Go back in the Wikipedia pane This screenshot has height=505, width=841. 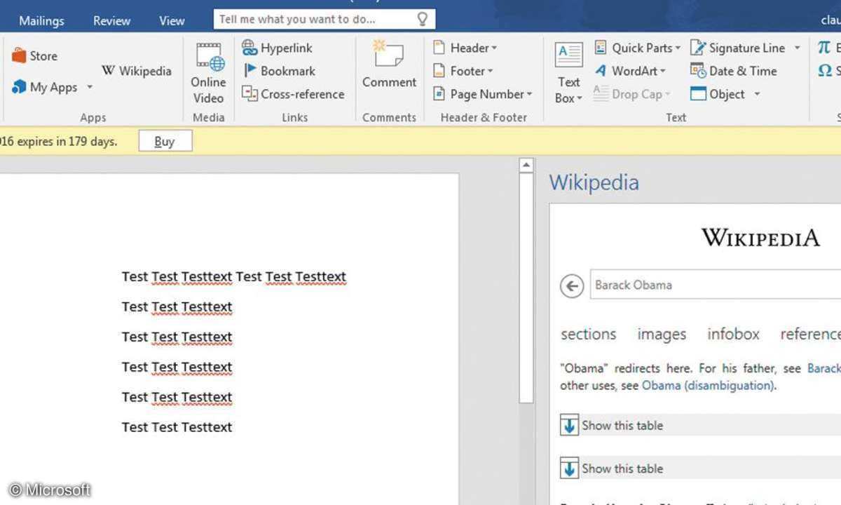tap(572, 285)
